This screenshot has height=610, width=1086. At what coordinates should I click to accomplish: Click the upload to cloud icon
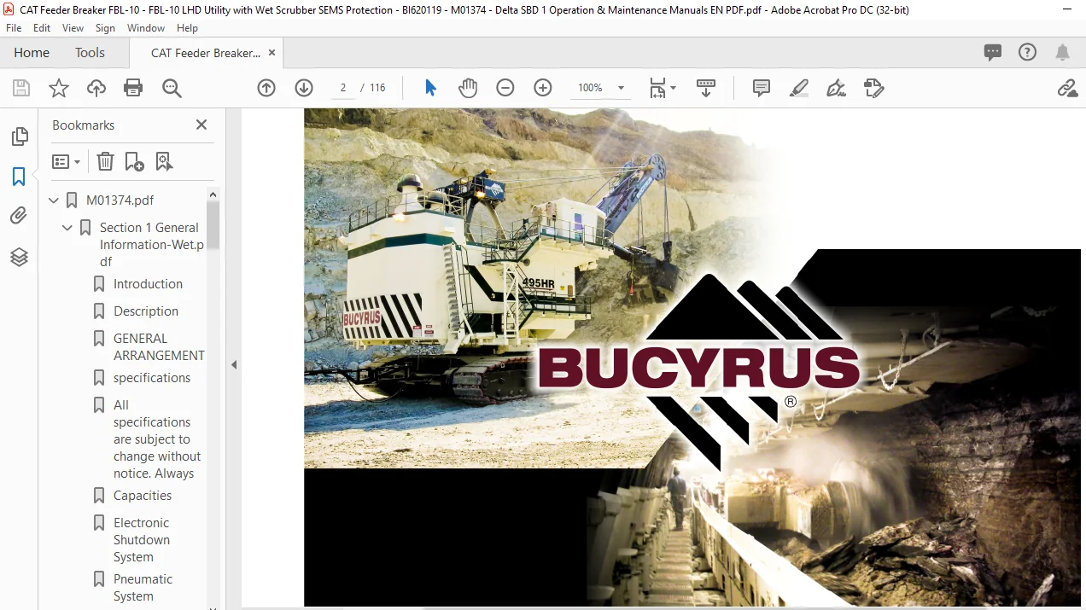click(x=96, y=88)
